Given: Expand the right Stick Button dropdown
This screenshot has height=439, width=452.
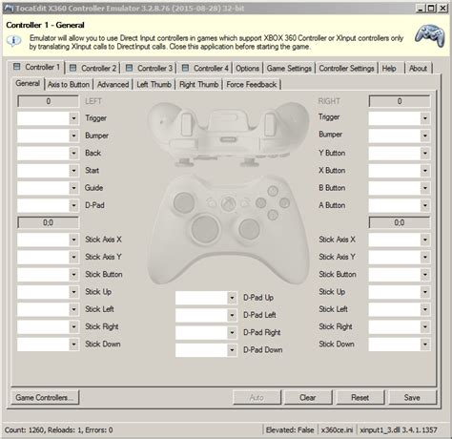Looking at the screenshot, I should click(x=425, y=275).
